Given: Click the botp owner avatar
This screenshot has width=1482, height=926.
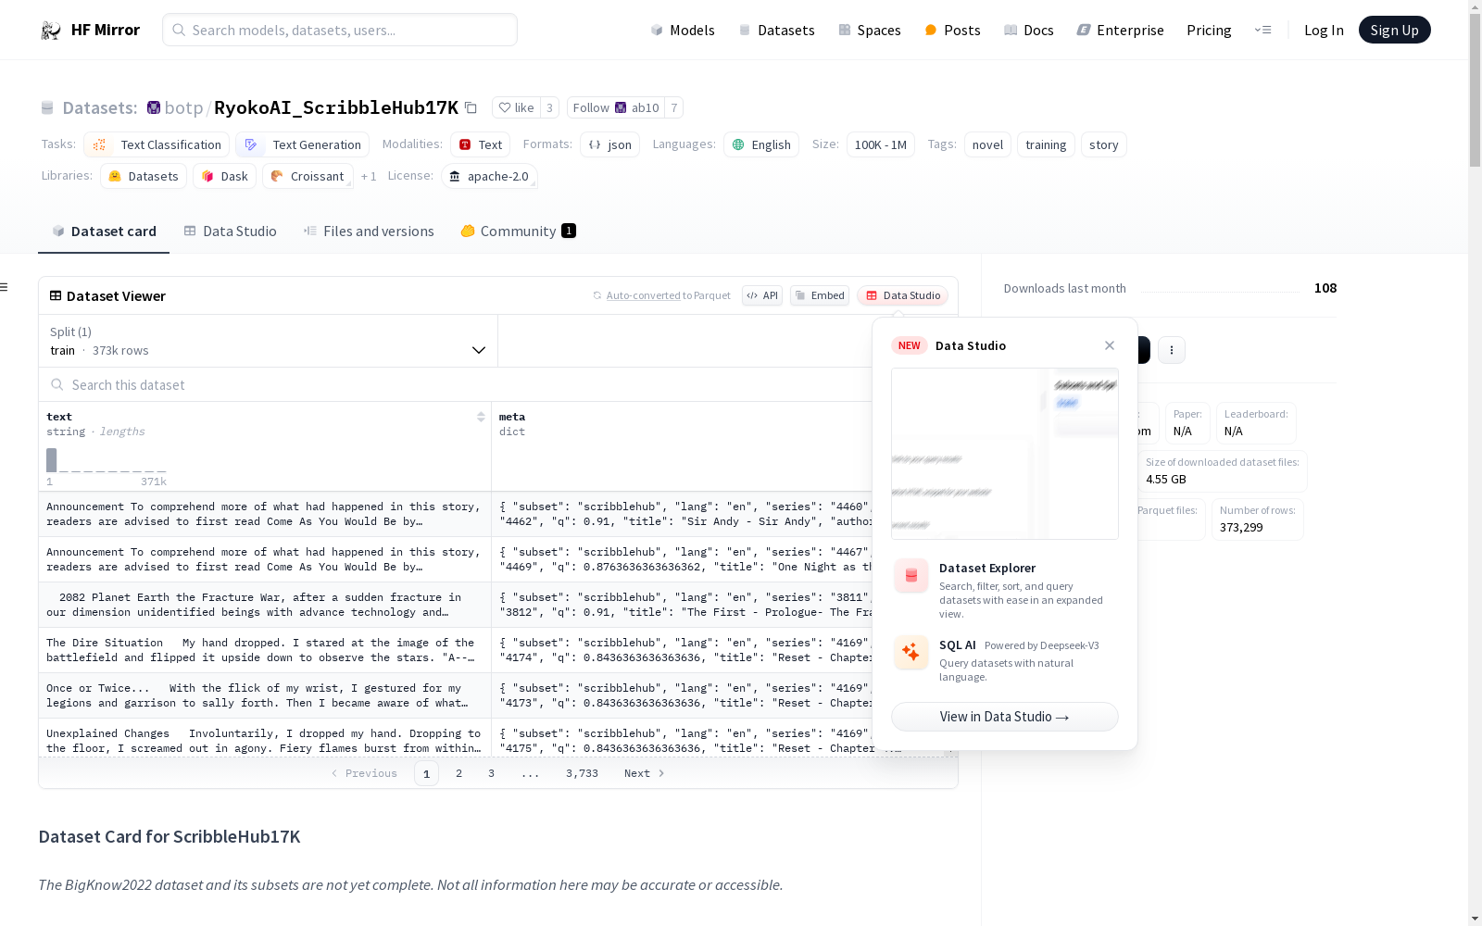Looking at the screenshot, I should pos(154,108).
